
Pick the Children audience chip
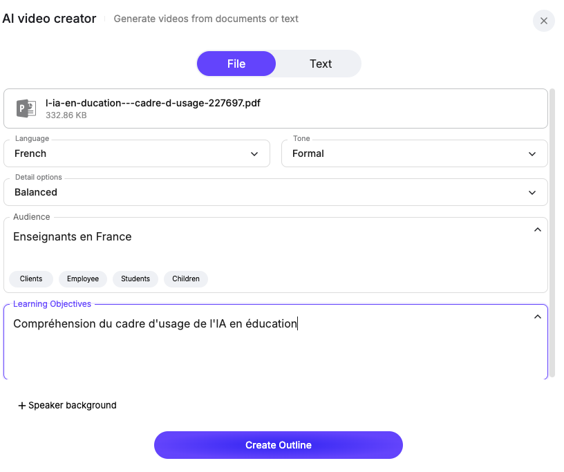pos(186,279)
